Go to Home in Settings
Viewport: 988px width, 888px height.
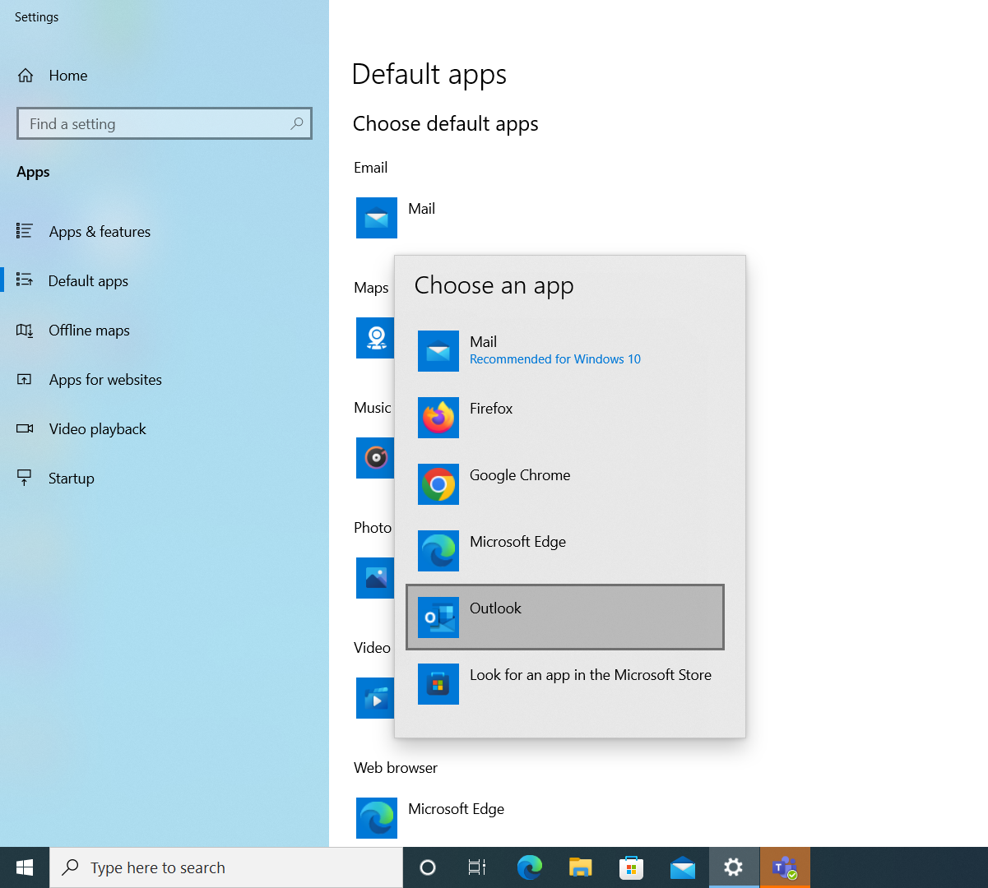coord(165,76)
